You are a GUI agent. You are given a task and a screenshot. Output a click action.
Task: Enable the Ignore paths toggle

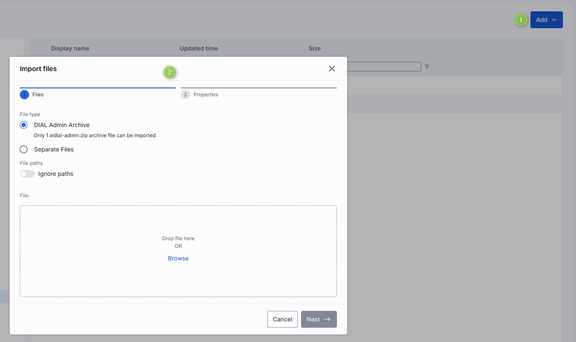tap(27, 174)
